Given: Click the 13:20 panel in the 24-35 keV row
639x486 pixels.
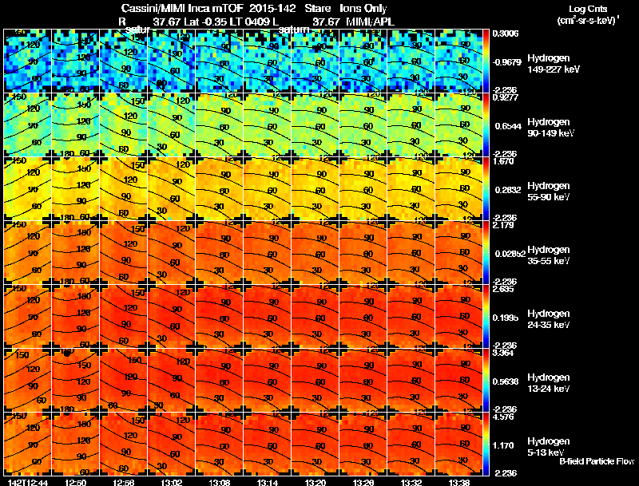Looking at the screenshot, I should point(315,316).
